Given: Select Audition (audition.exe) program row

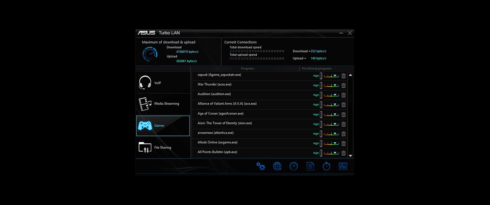Looking at the screenshot, I should [269, 95].
